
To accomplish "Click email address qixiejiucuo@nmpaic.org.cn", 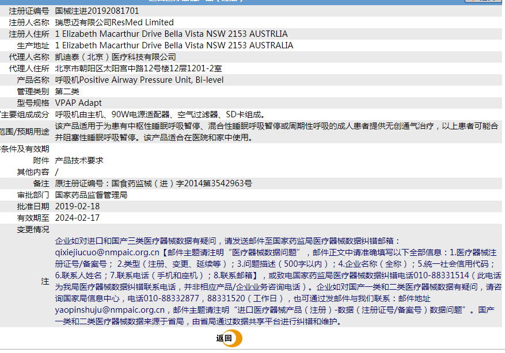I will point(107,253).
